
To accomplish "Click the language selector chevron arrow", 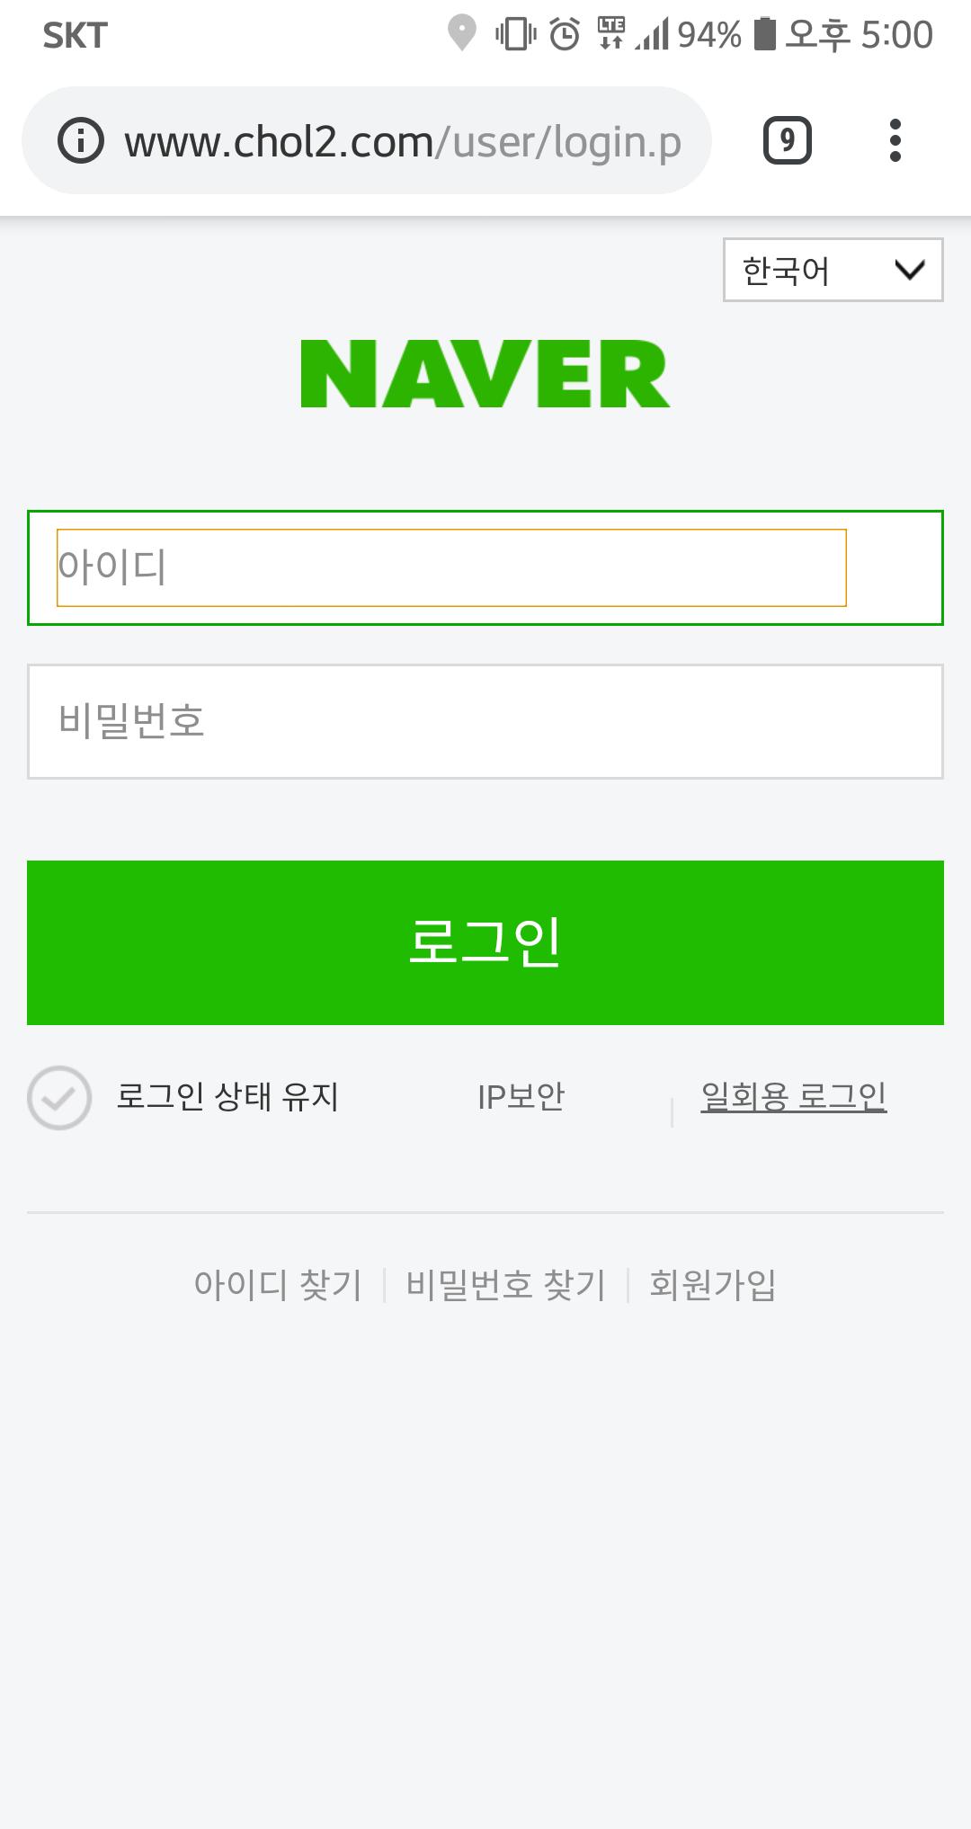I will [x=910, y=270].
